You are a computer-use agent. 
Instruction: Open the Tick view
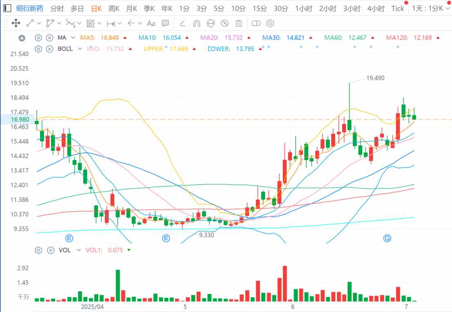pos(398,9)
